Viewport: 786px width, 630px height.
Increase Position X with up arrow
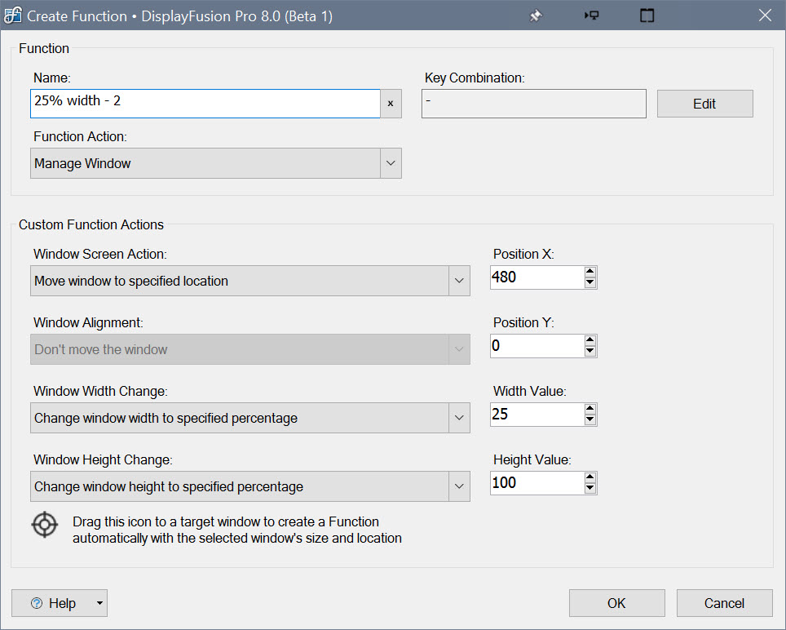click(x=590, y=272)
